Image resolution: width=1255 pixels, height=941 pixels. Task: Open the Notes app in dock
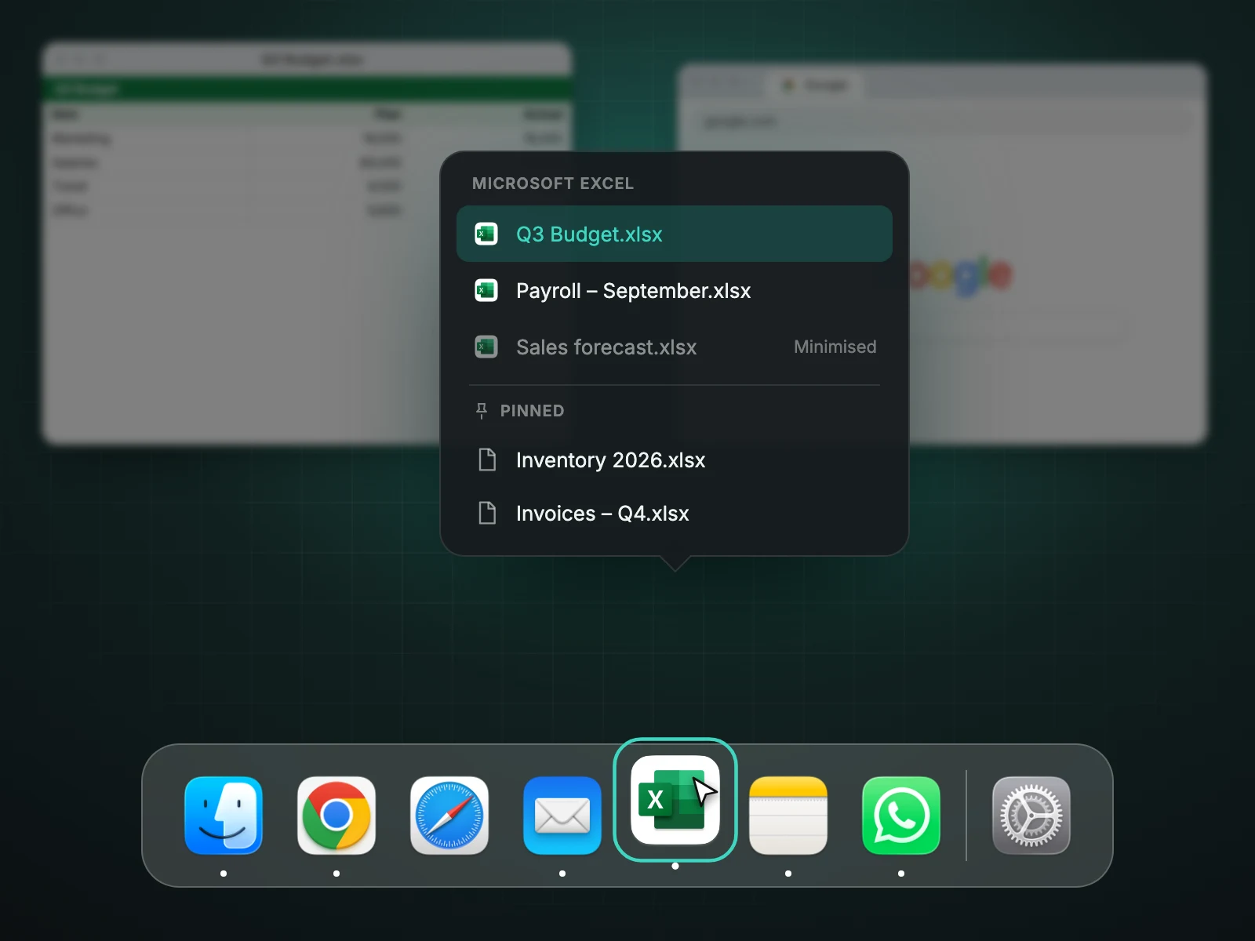pos(788,815)
